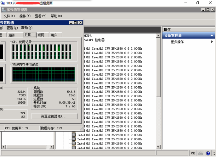This screenshot has width=216, height=157.
Task: Click the device list vertical scrollbar thumb
Action: tap(158, 67)
